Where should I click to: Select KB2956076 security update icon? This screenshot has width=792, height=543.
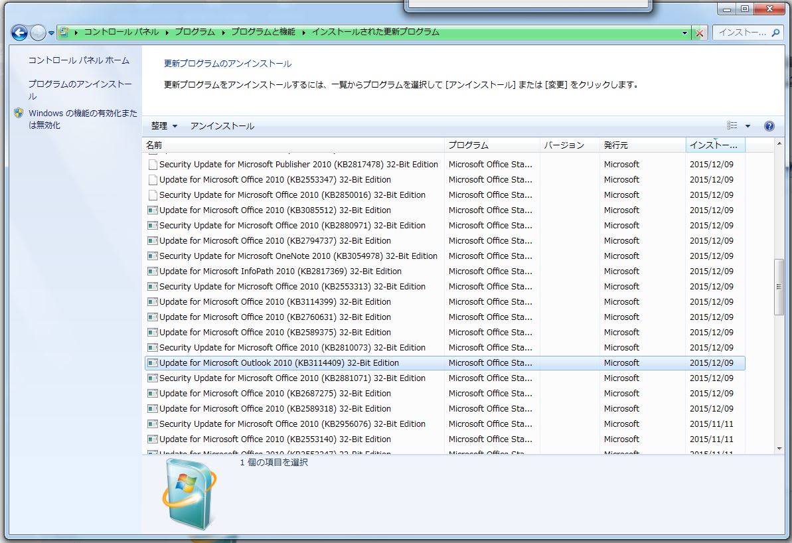coord(153,424)
